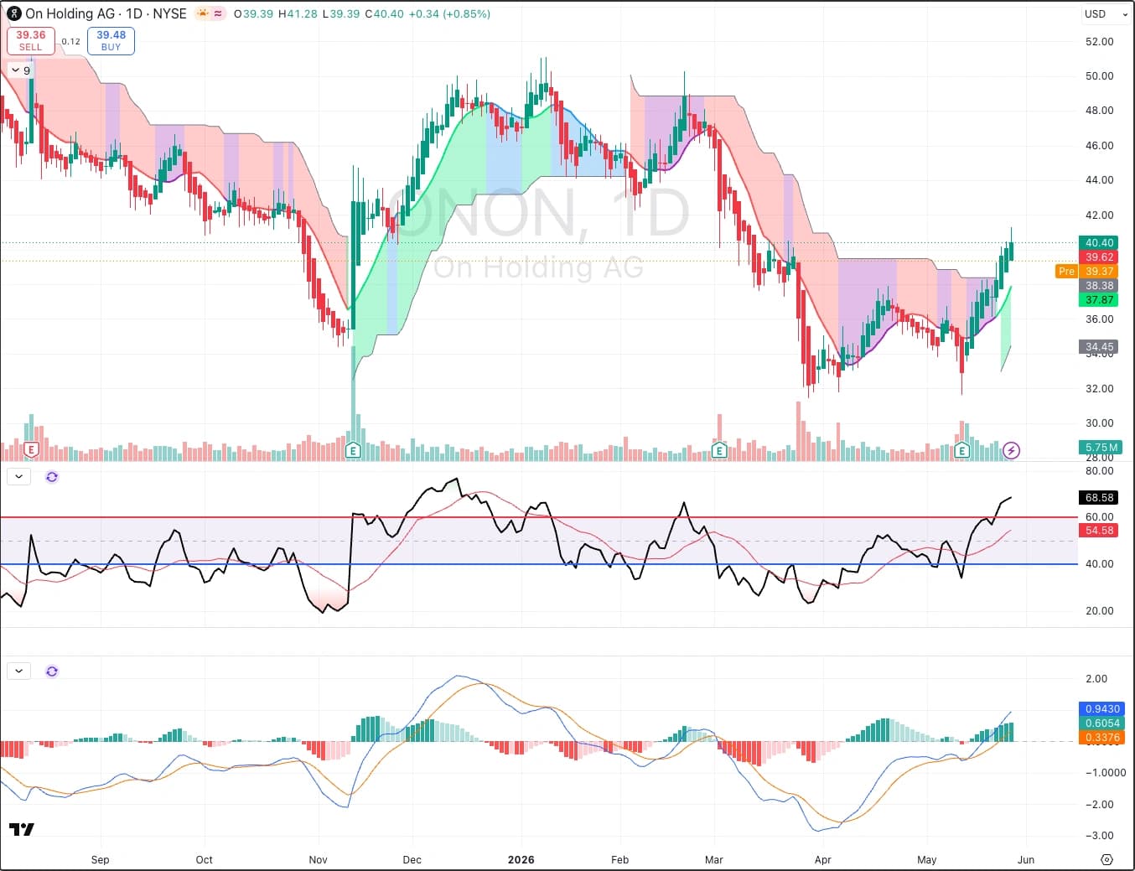1135x871 pixels.
Task: Click the green 37.87 price label
Action: [1099, 300]
